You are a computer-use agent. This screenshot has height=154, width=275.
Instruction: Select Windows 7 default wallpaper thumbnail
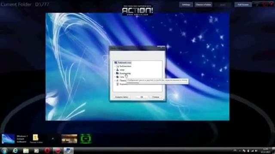coord(8,139)
